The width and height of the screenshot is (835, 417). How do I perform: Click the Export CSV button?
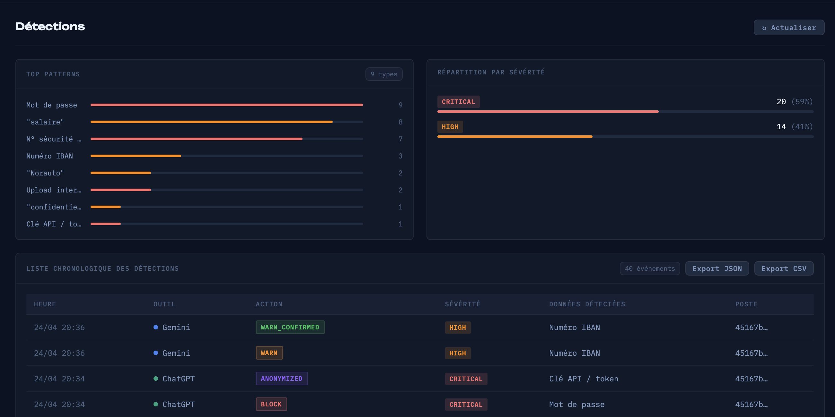(784, 268)
